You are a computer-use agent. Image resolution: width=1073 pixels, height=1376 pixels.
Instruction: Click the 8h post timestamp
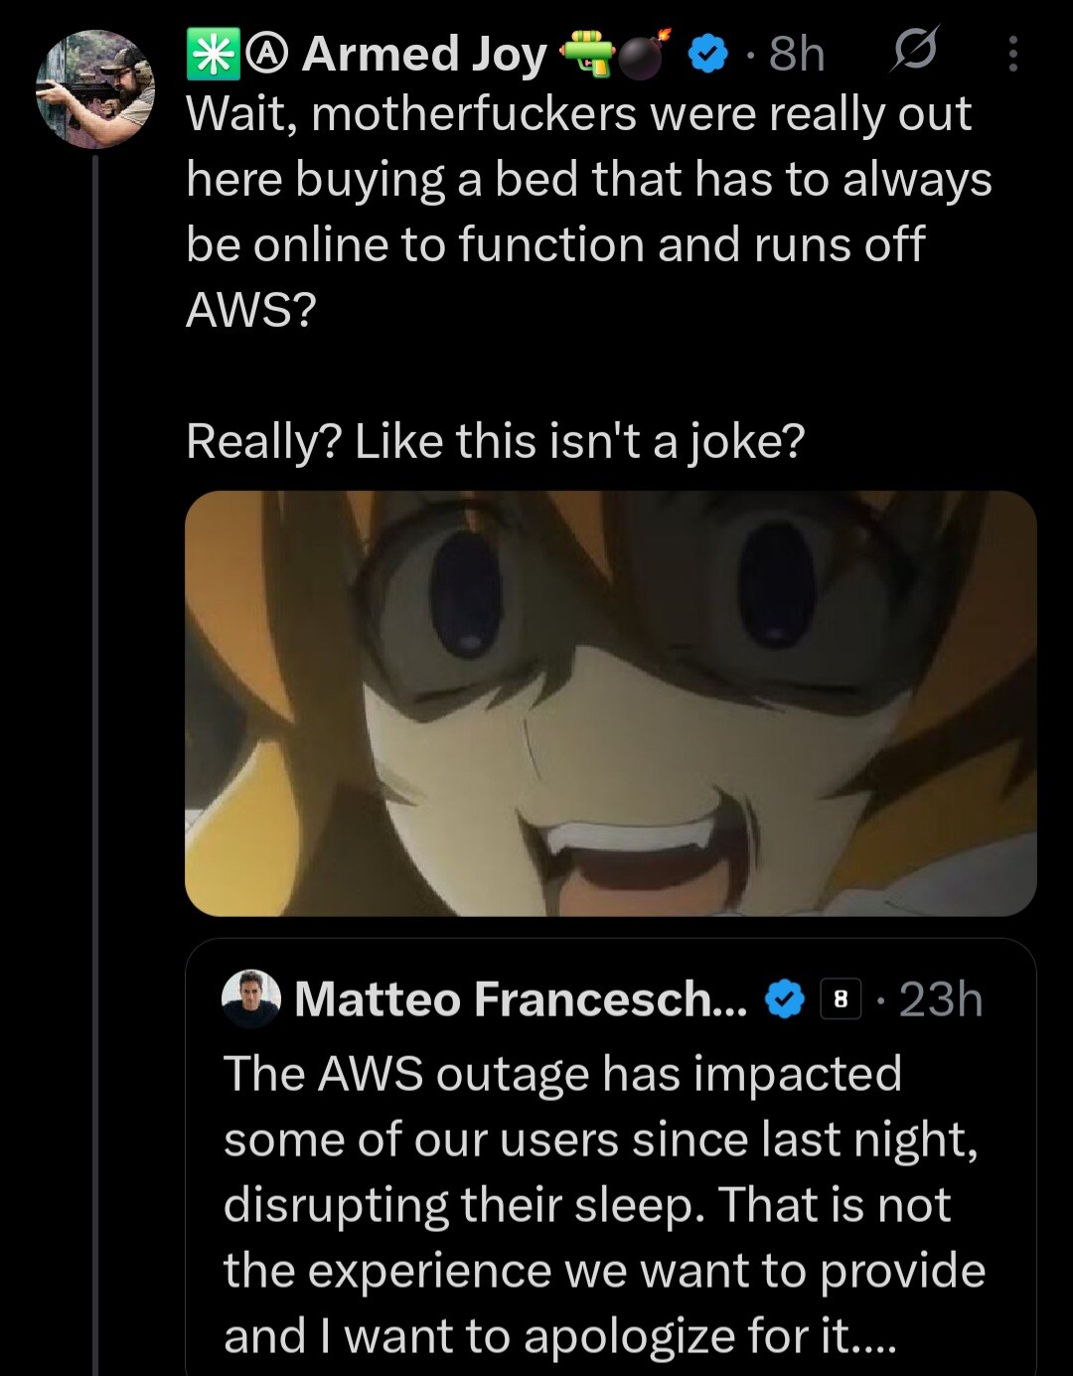[797, 55]
